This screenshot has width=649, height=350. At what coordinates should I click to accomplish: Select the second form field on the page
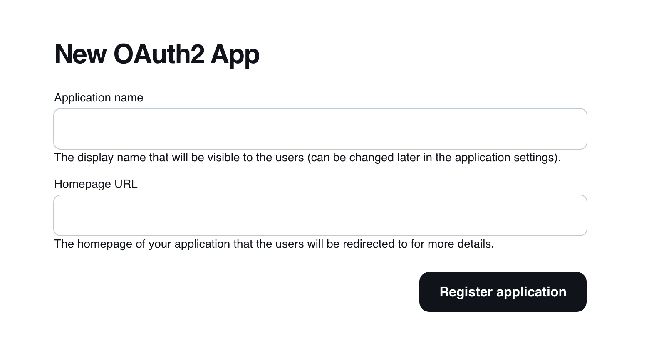(x=320, y=215)
